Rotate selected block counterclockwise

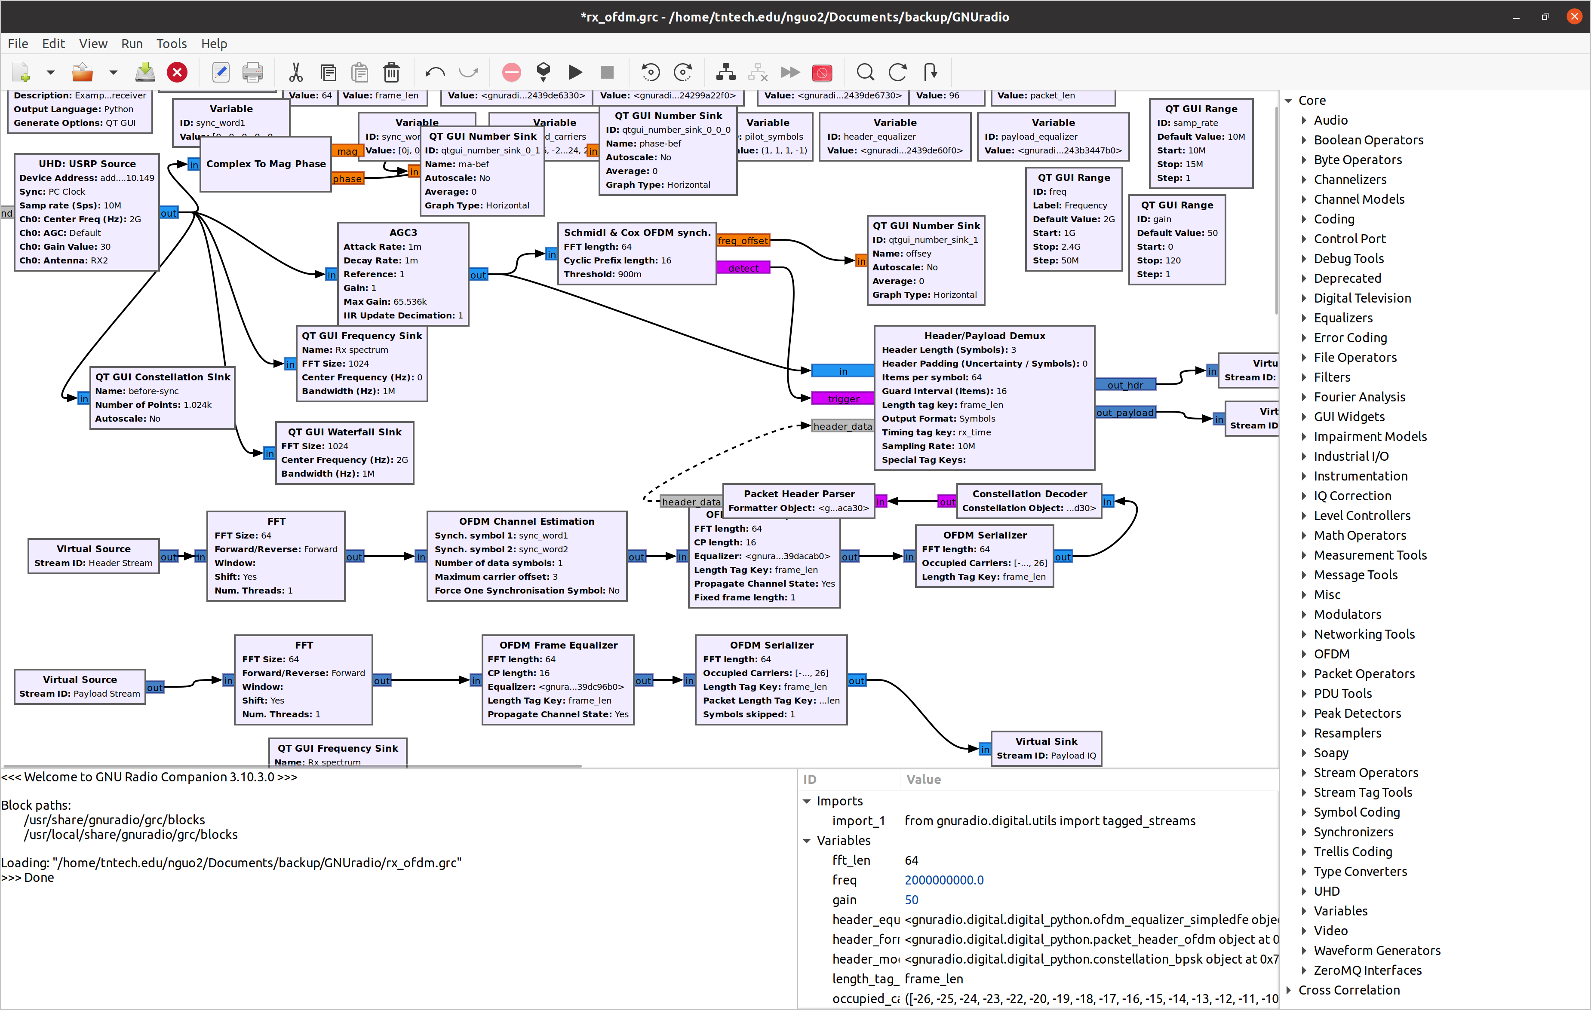650,72
